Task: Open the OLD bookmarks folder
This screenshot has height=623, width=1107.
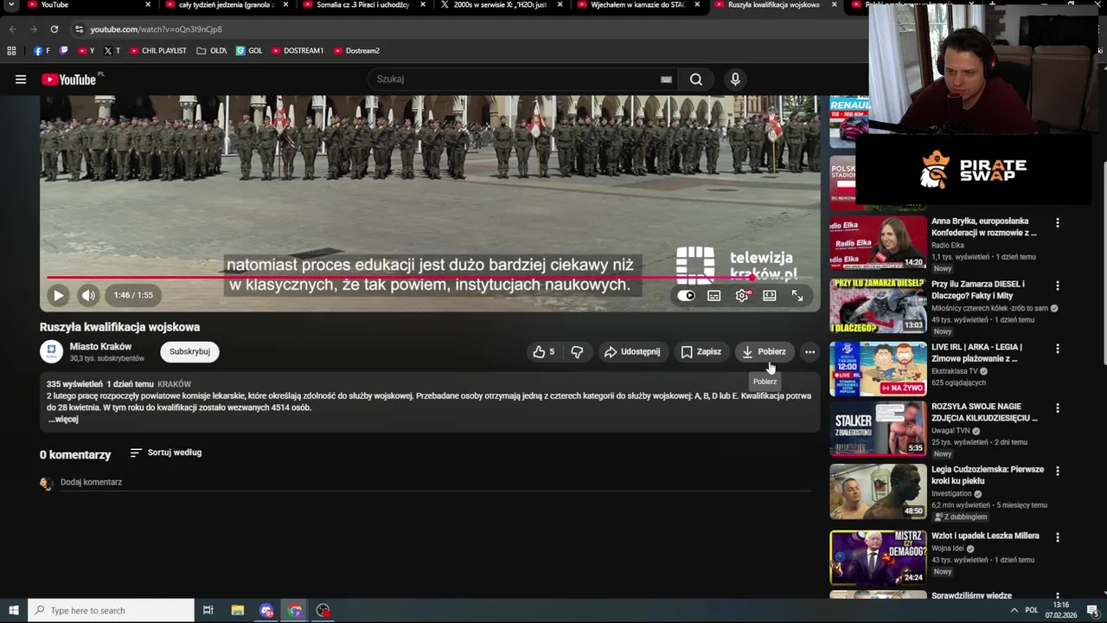Action: (x=212, y=51)
